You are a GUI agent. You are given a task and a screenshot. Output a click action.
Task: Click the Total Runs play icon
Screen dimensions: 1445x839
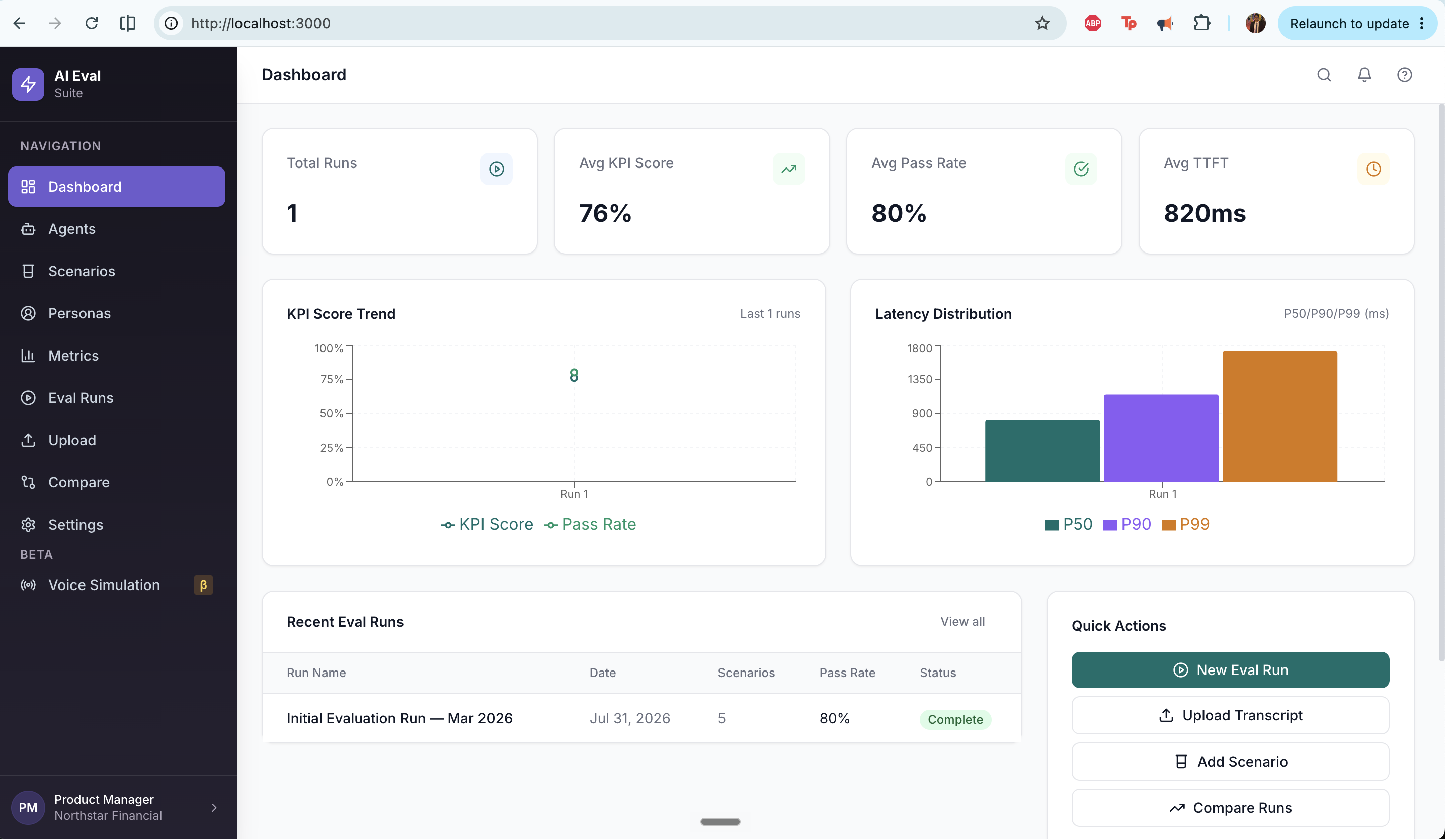point(497,169)
